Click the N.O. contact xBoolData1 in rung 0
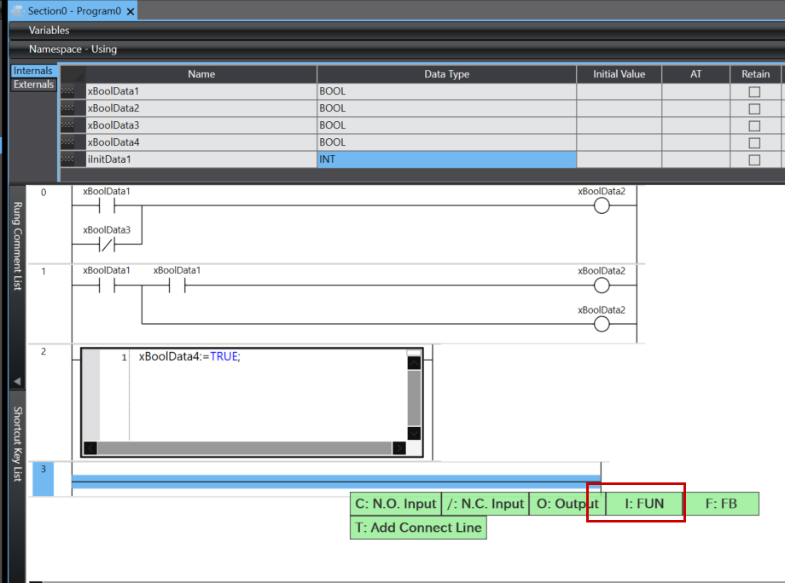This screenshot has width=785, height=583. coord(107,206)
